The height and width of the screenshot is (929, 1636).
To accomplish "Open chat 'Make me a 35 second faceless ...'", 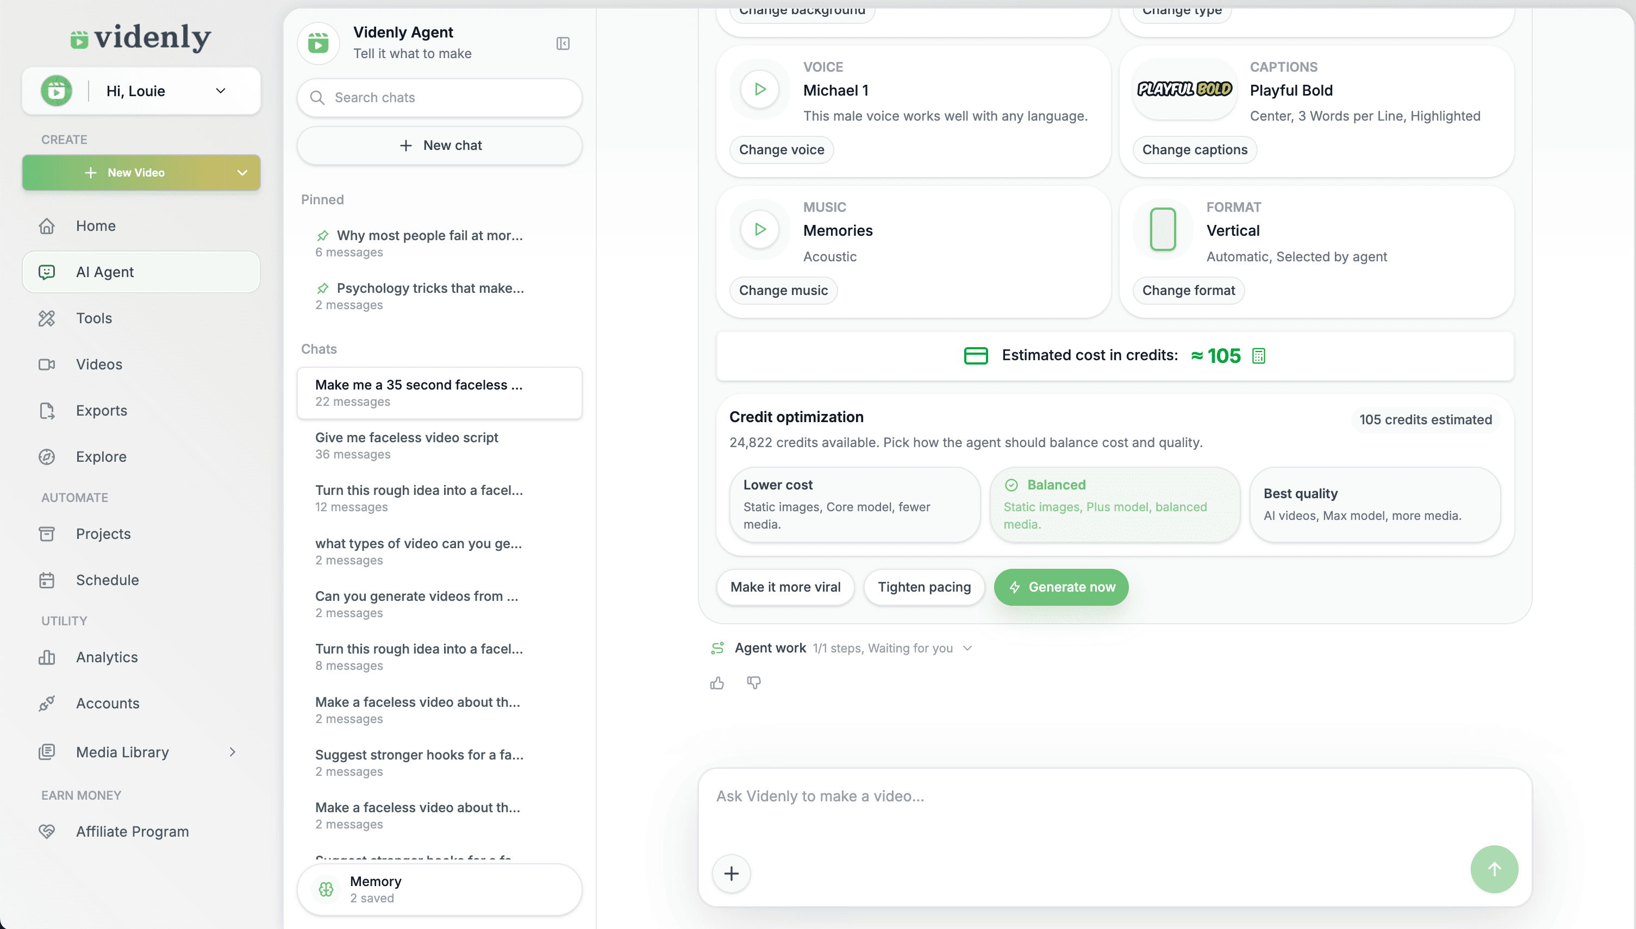I will point(439,393).
